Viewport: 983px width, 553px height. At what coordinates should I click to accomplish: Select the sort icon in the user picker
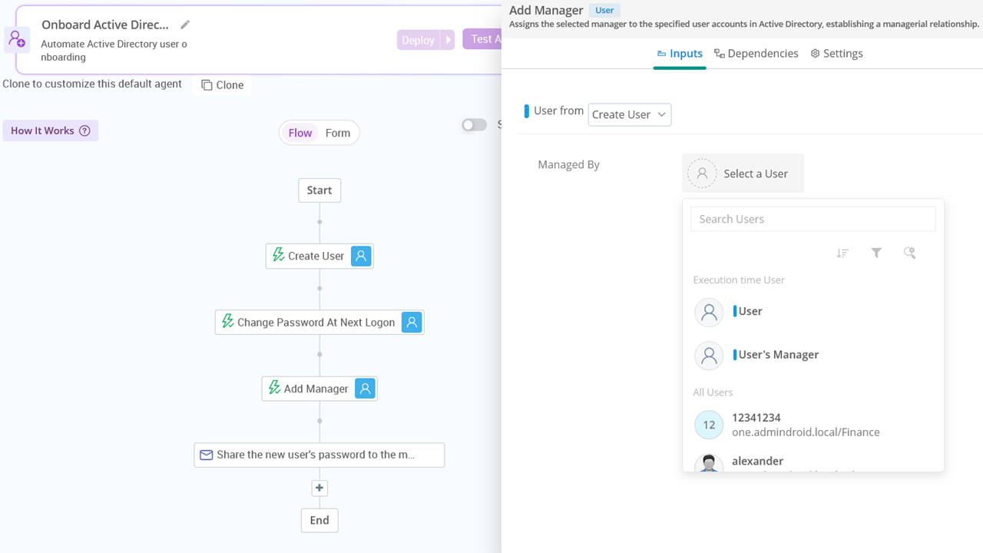coord(842,253)
